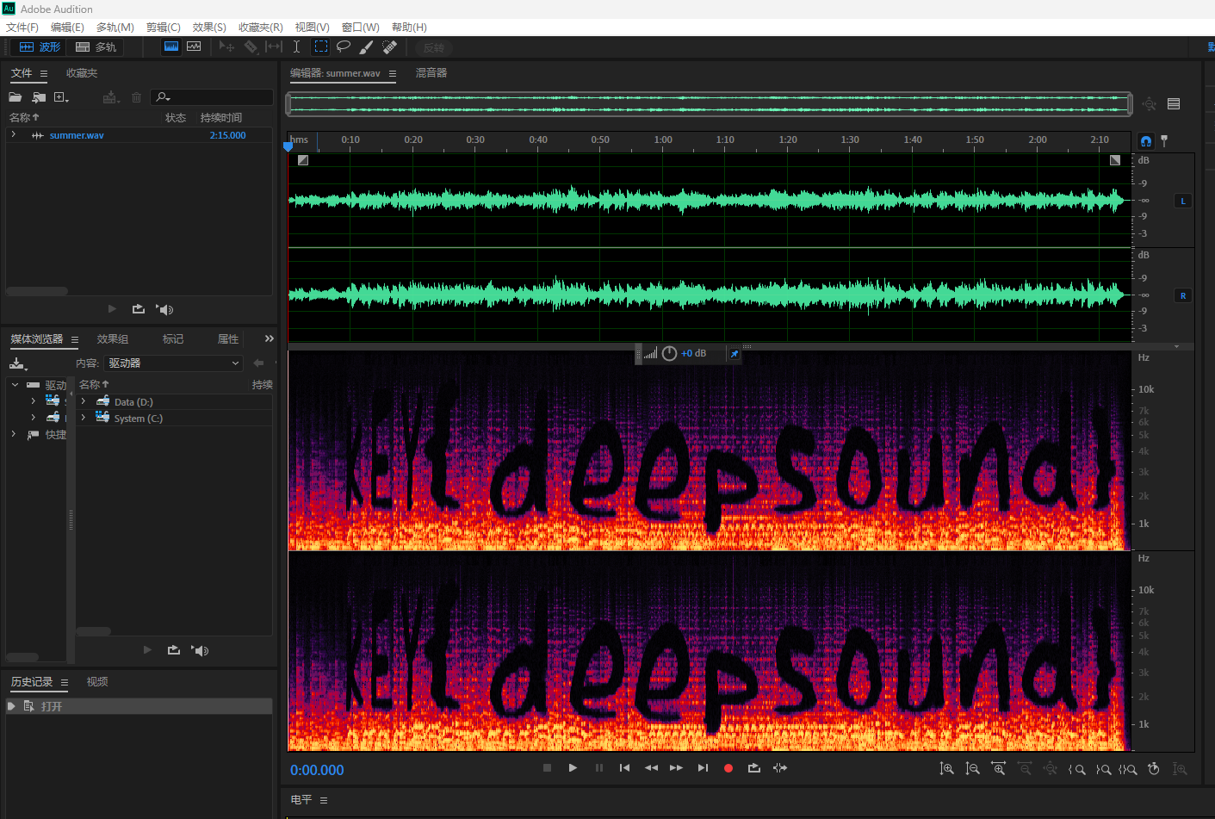This screenshot has width=1215, height=819.
Task: Click the fade-out handle on waveform
Action: pos(1115,160)
